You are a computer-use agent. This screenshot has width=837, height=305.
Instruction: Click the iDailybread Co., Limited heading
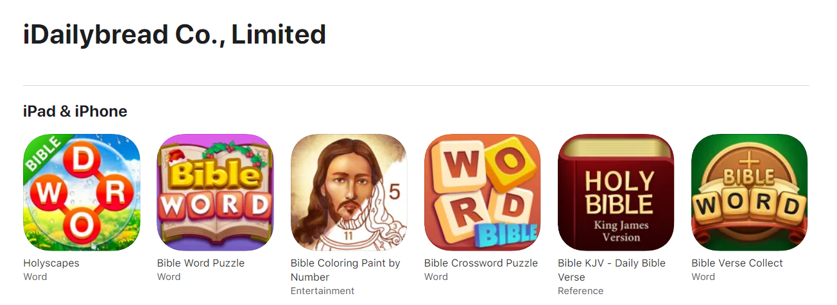pyautogui.click(x=175, y=35)
